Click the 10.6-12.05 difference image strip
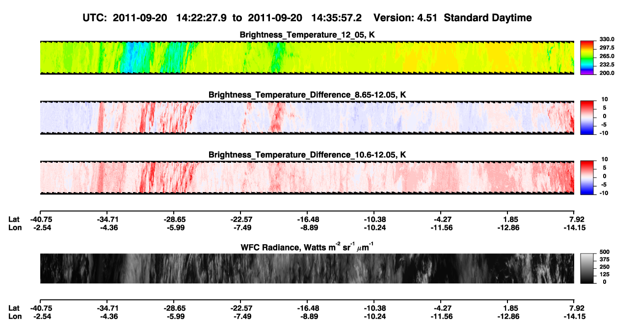638x327 pixels. pos(307,177)
